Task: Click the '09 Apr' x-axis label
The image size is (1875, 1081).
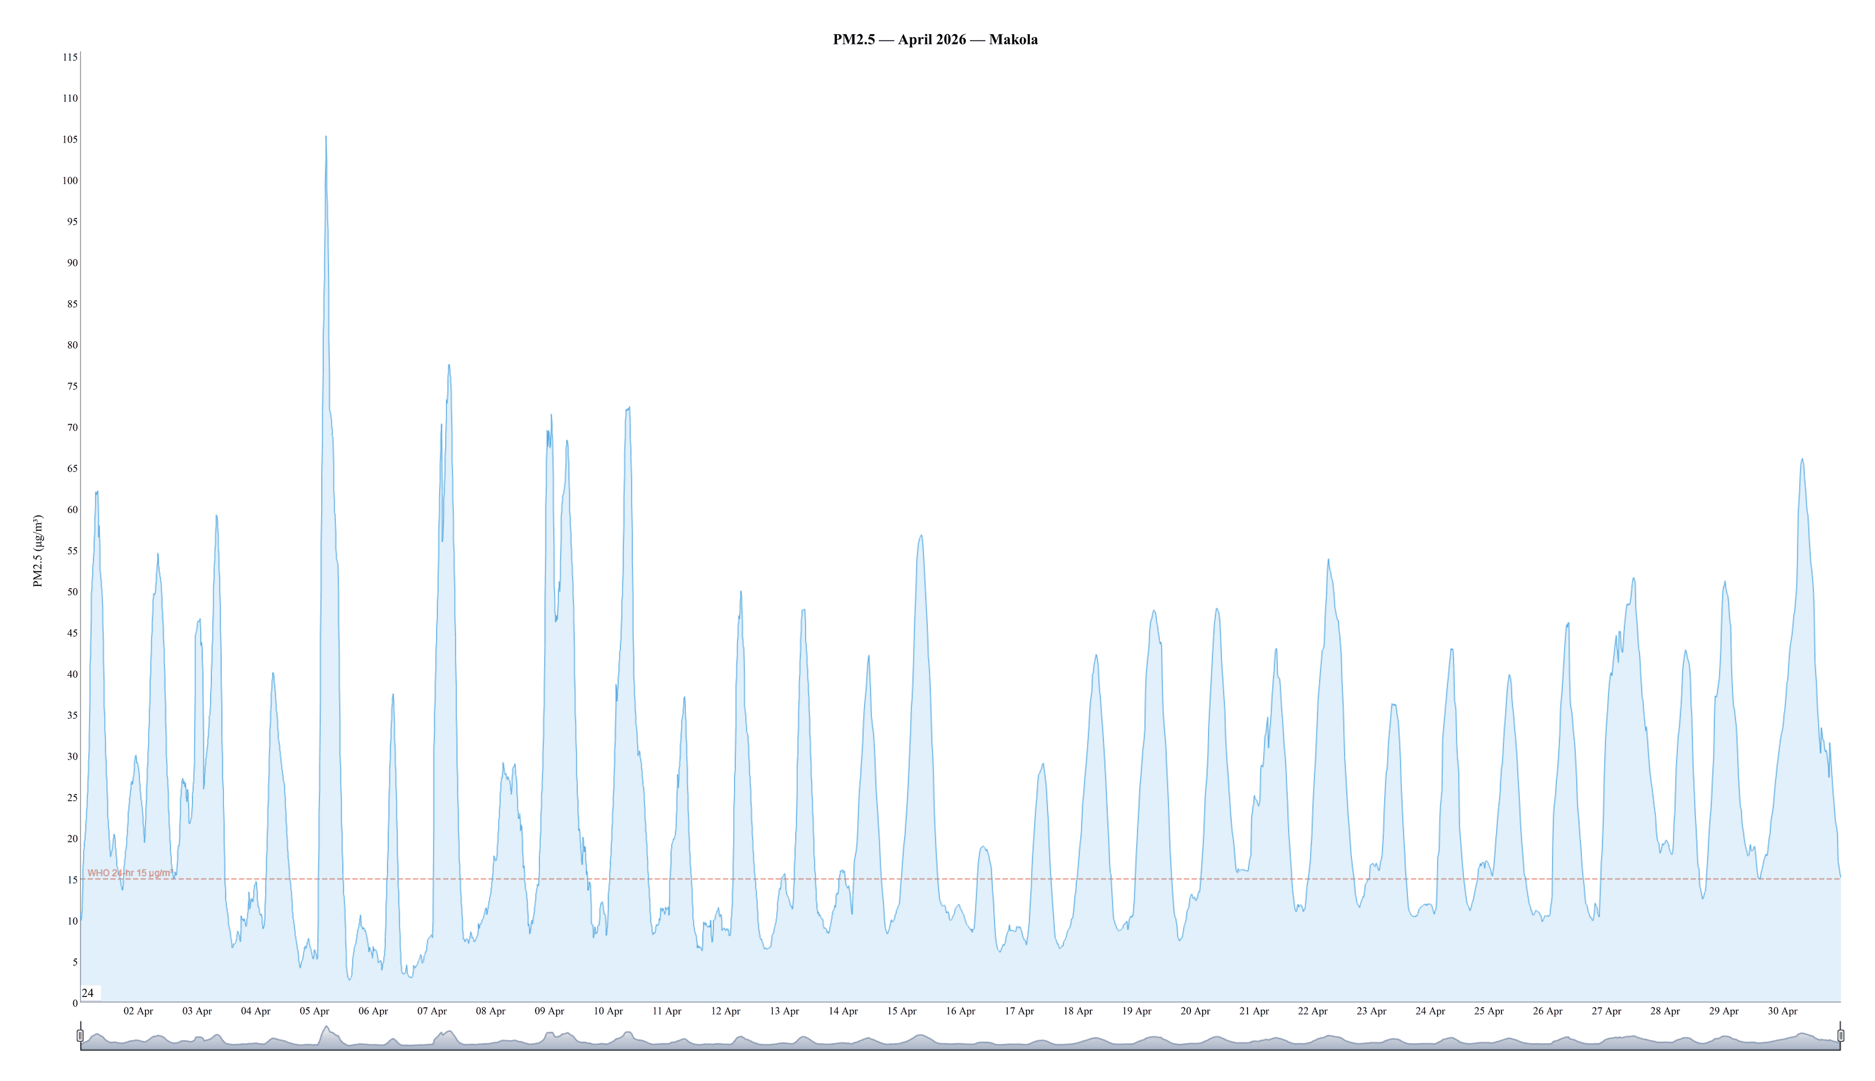Action: pyautogui.click(x=549, y=1011)
